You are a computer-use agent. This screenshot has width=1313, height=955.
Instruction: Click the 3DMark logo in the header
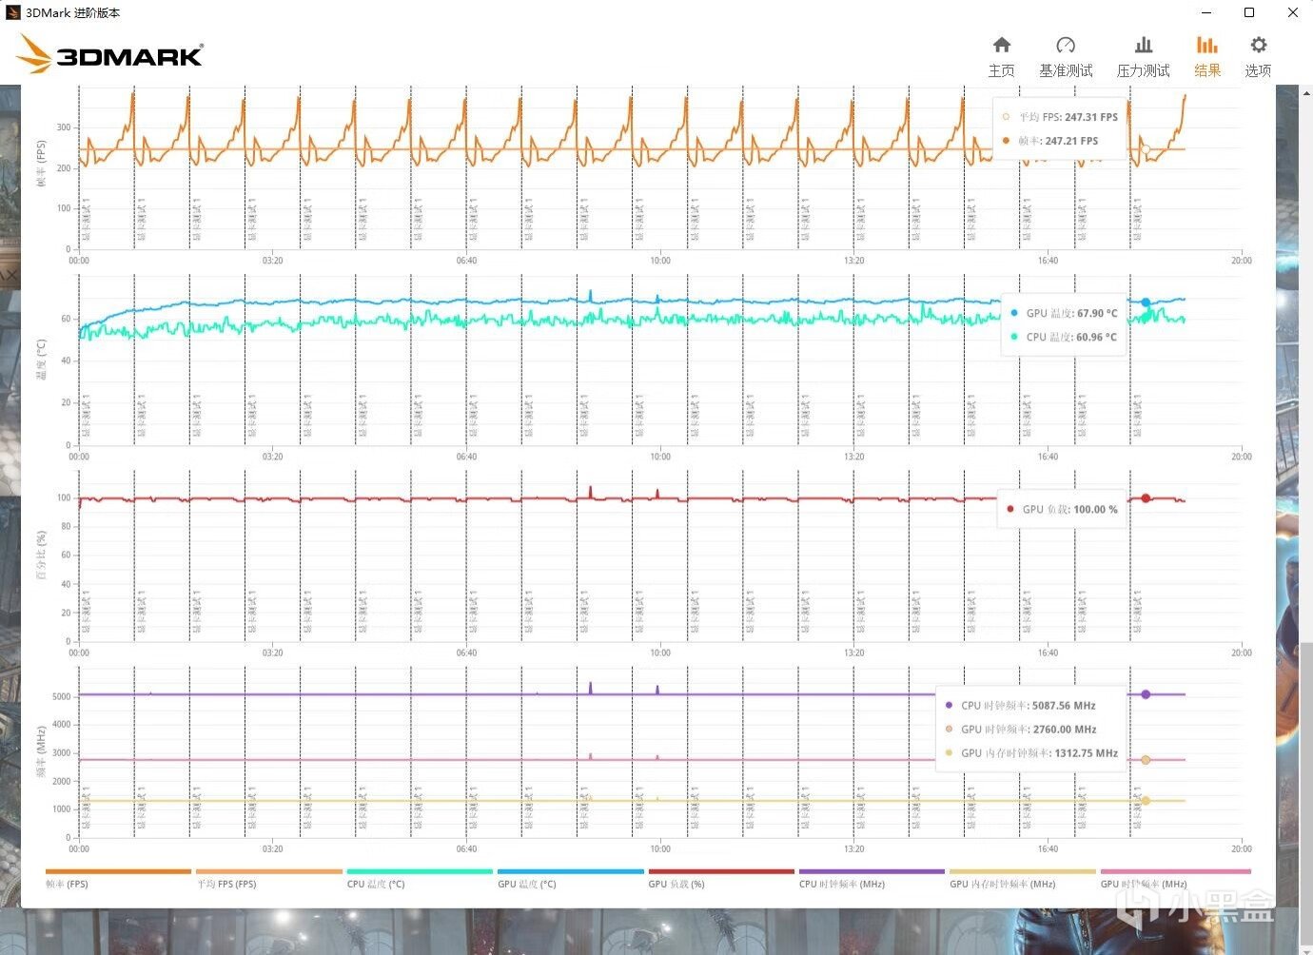(x=110, y=54)
